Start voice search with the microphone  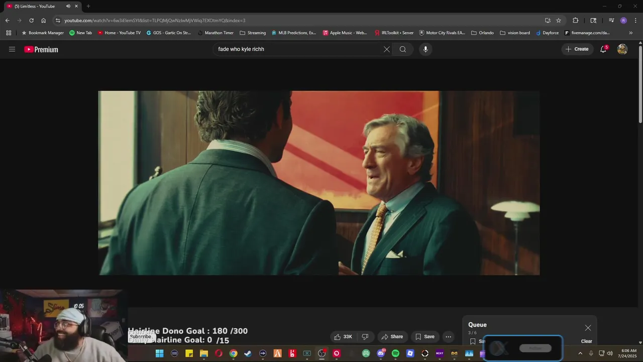[x=425, y=49]
